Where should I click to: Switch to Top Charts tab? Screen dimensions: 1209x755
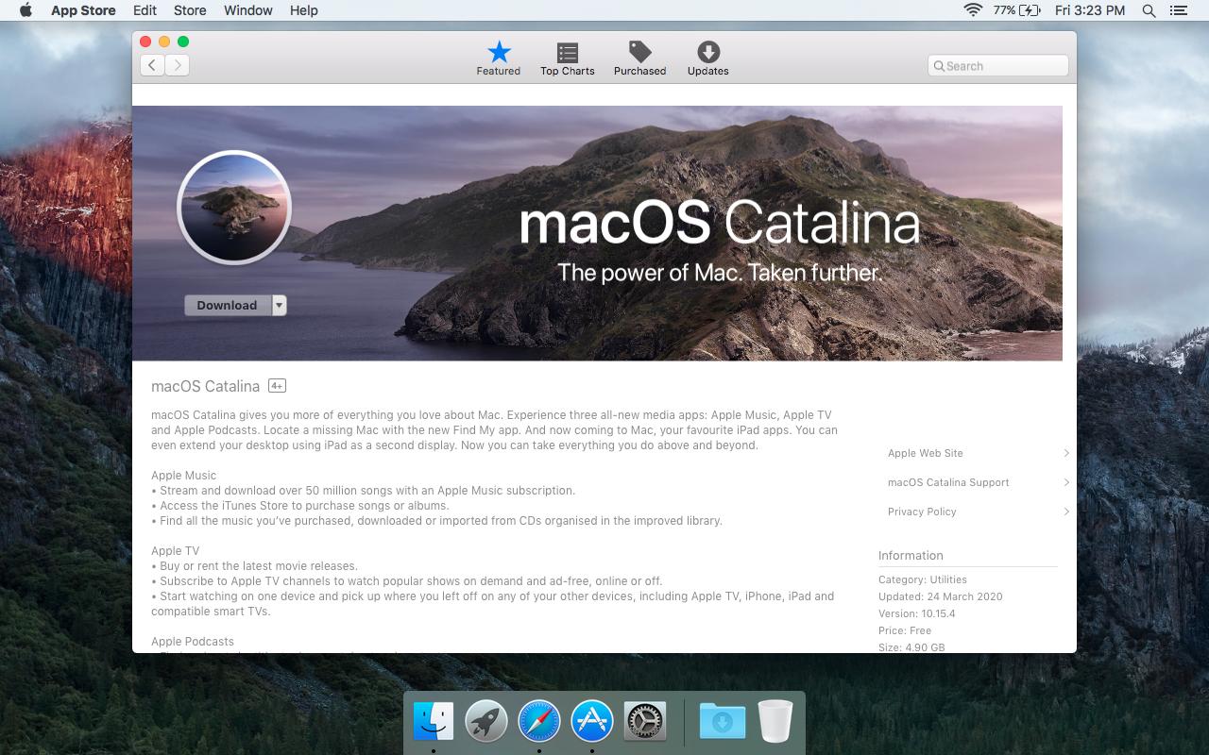tap(567, 59)
